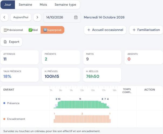Open the Semaine tab

(25, 5)
